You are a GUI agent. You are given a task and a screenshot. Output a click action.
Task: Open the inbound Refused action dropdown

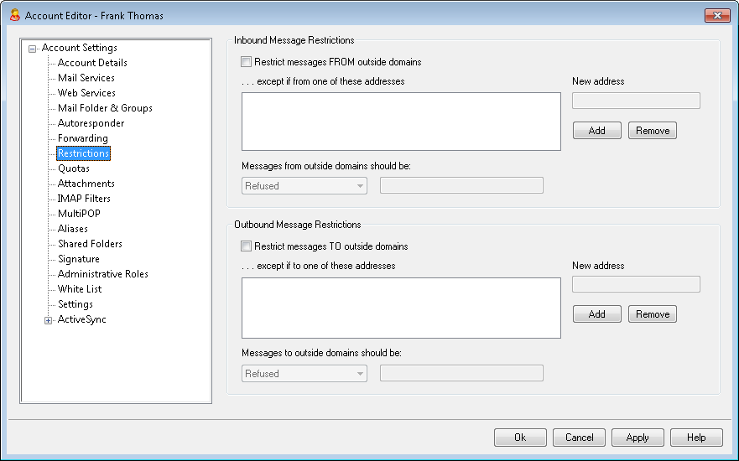pos(304,185)
